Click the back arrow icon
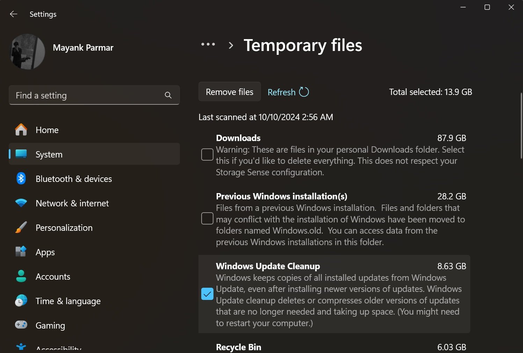523x353 pixels. click(13, 14)
